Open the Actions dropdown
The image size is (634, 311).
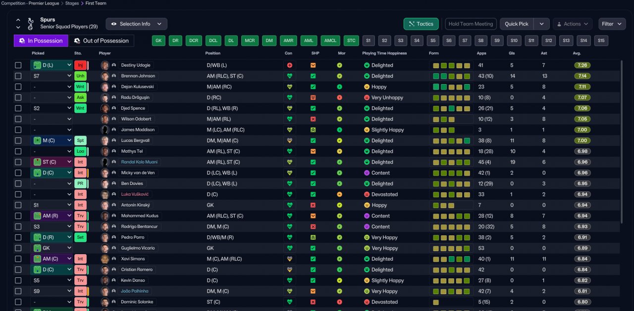coord(572,24)
